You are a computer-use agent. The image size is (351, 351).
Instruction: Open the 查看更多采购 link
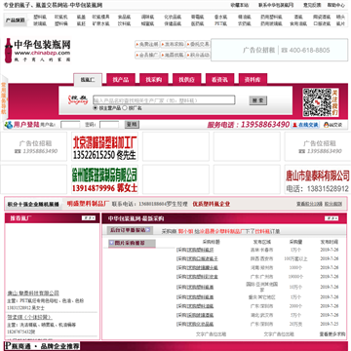pyautogui.click(x=332, y=333)
